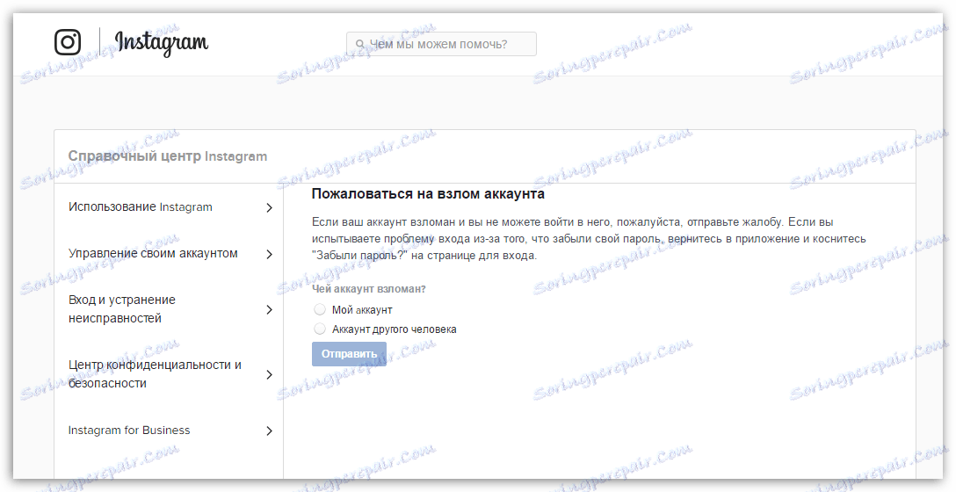Click the paragraph starting 'Если ваш аккаунт взломан'
This screenshot has height=492, width=956.
589,238
